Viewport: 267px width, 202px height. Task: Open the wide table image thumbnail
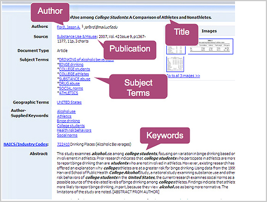click(211, 46)
